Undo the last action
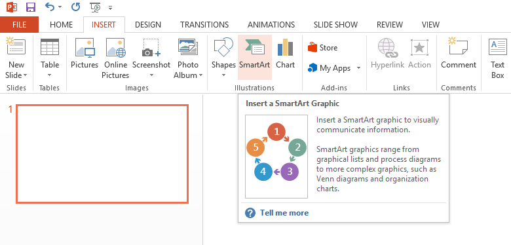The width and height of the screenshot is (511, 245). tap(50, 7)
